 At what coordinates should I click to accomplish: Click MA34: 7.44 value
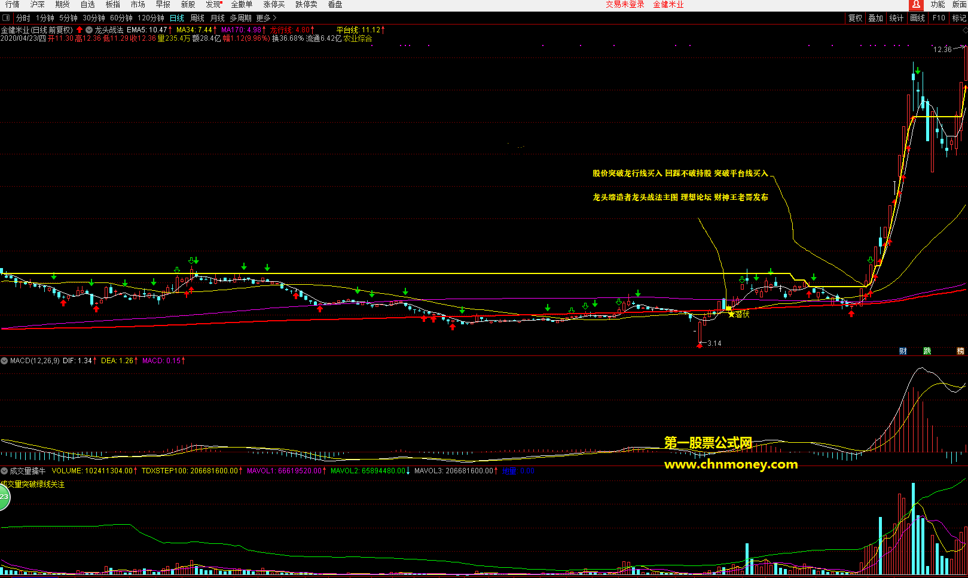[x=194, y=29]
